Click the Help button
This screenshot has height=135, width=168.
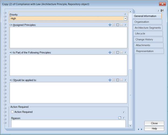154,129
